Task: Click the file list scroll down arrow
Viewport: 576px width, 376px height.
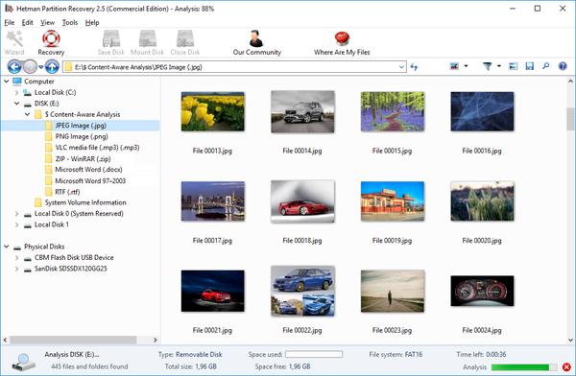Action: [x=570, y=340]
